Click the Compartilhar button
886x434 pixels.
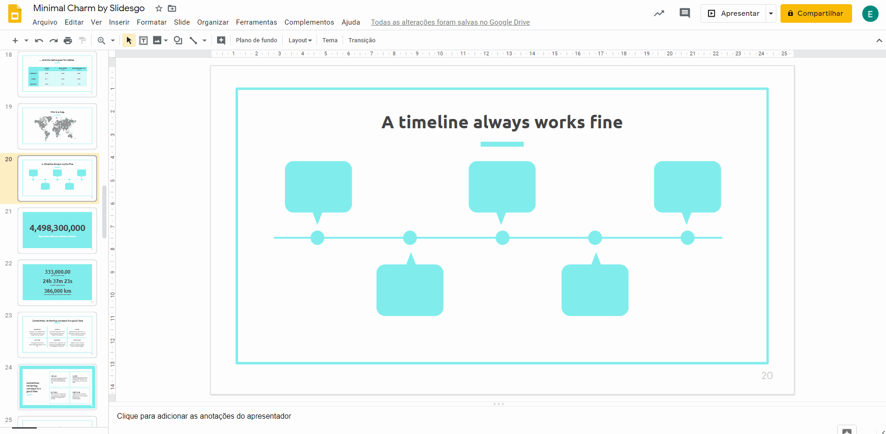tap(816, 13)
